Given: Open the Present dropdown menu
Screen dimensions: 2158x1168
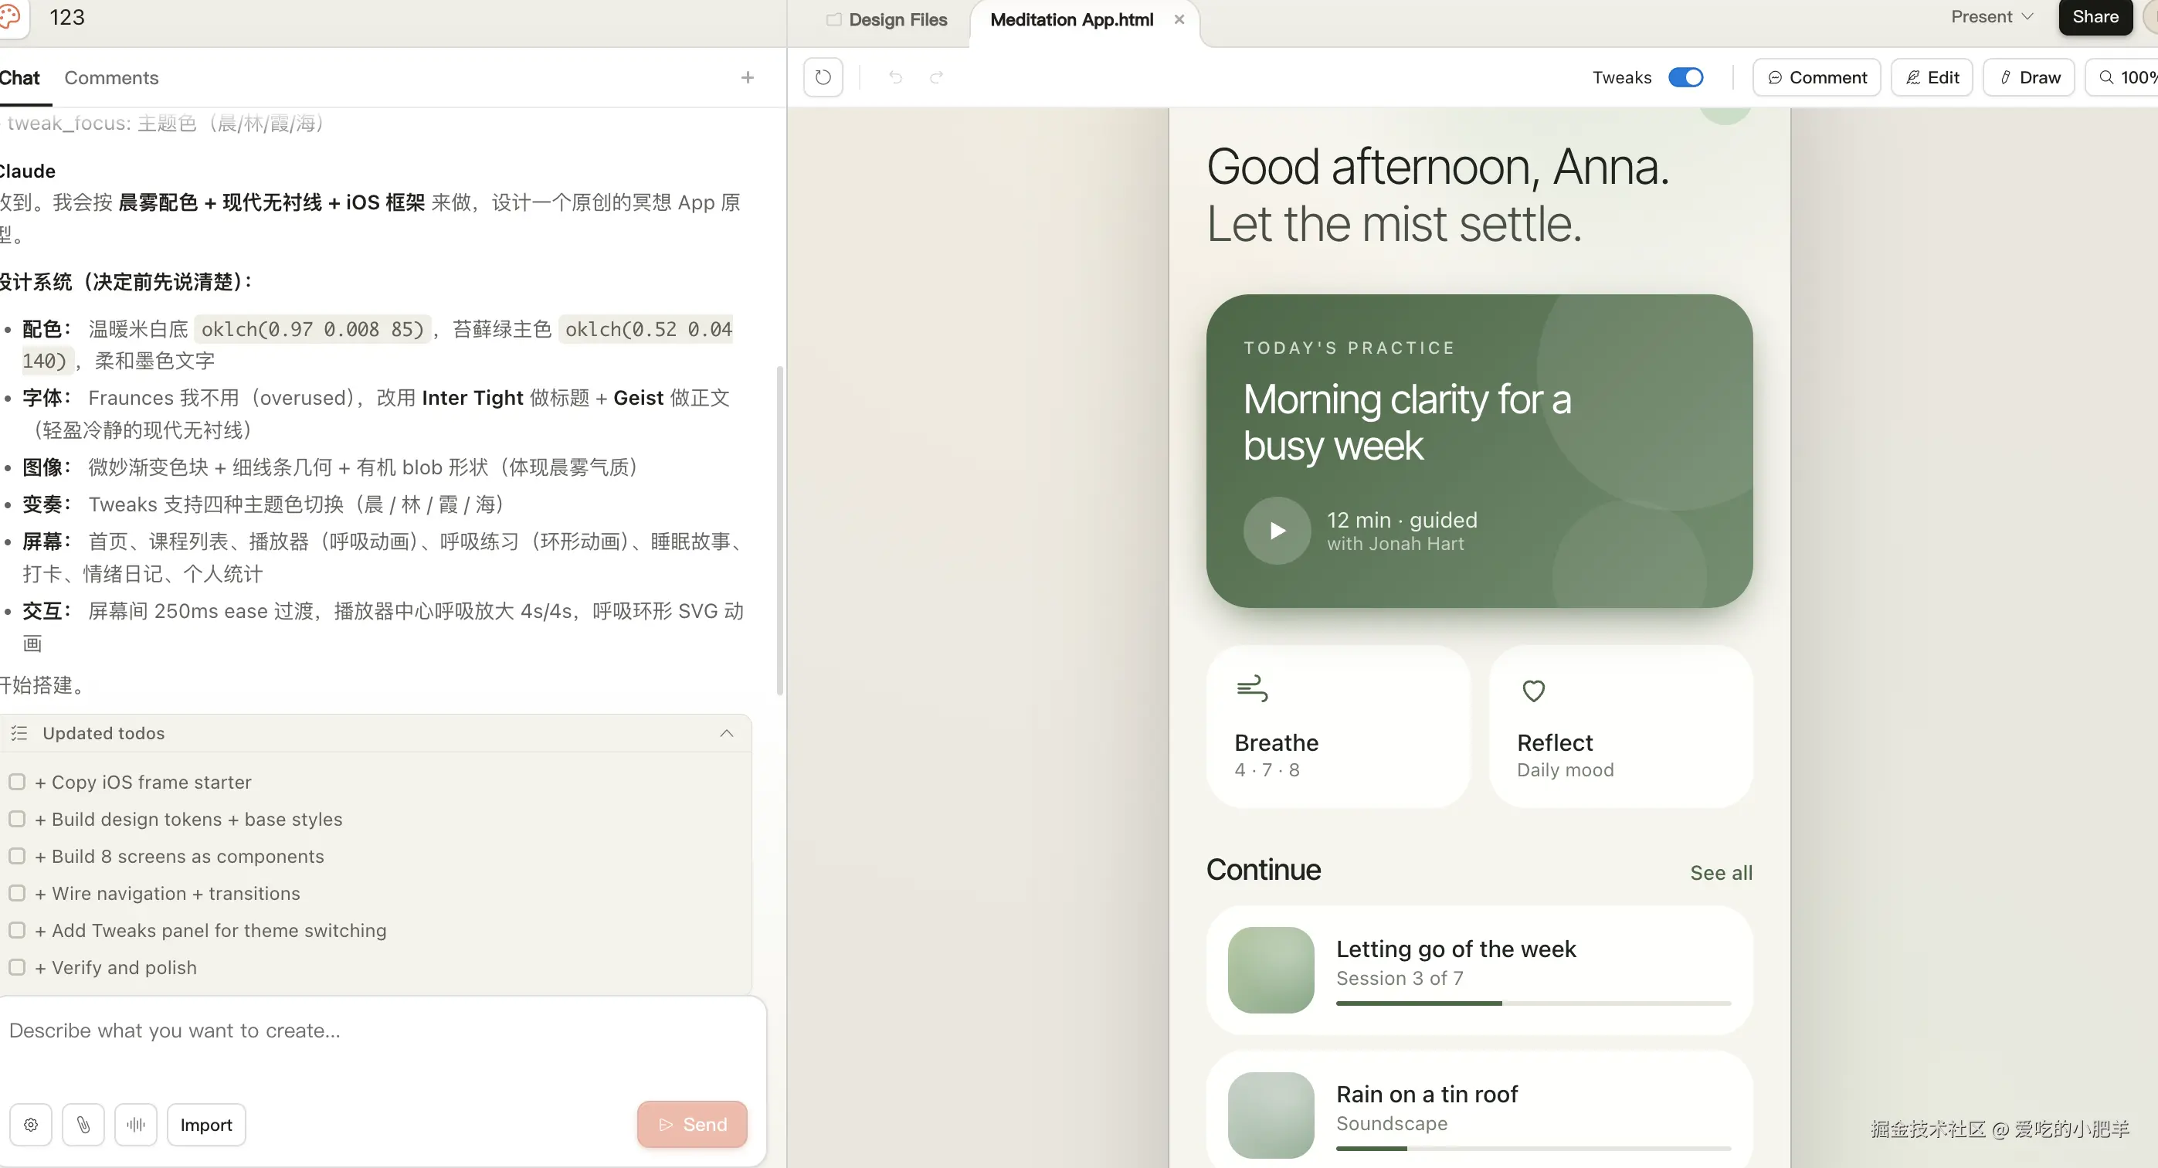Looking at the screenshot, I should point(1992,17).
